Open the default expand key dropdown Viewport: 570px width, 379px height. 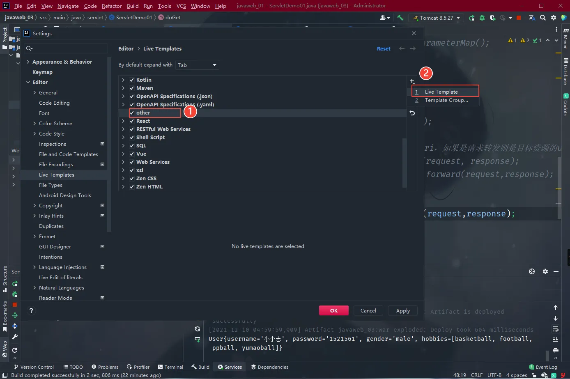197,65
